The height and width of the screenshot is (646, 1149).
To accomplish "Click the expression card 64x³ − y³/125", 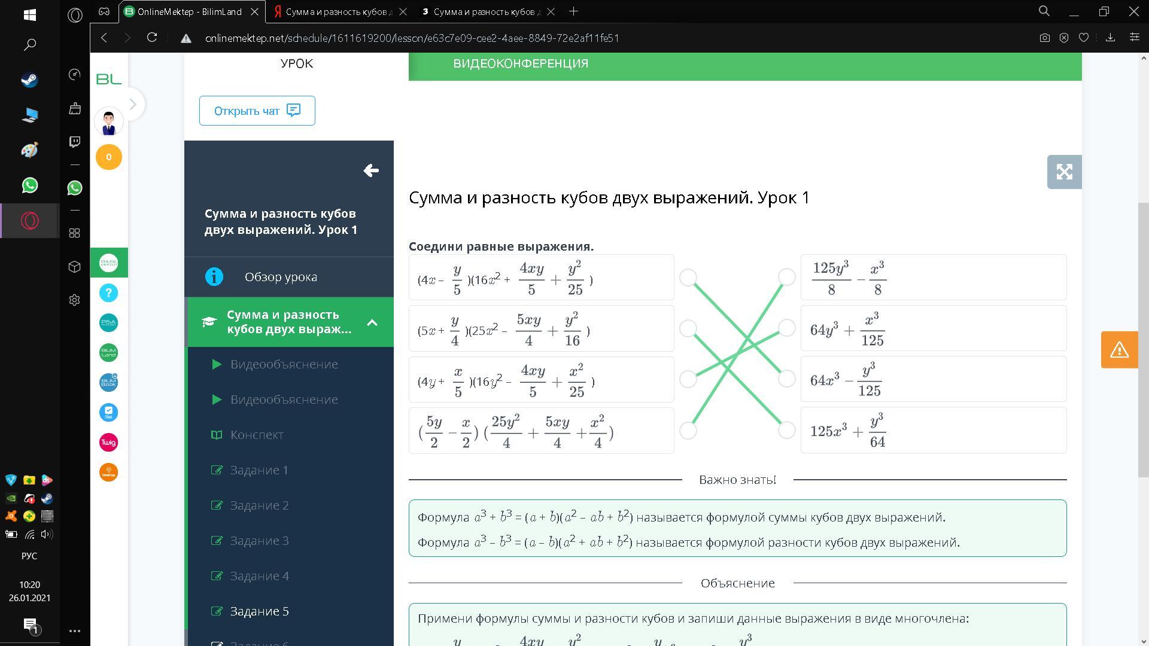I will (934, 379).
